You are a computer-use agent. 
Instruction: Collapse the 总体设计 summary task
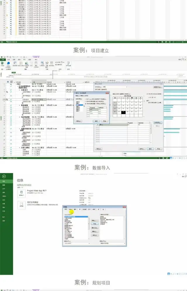coord(20,90)
